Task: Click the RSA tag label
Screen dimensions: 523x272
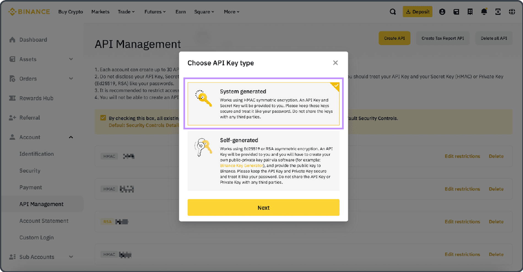Action: click(x=107, y=222)
